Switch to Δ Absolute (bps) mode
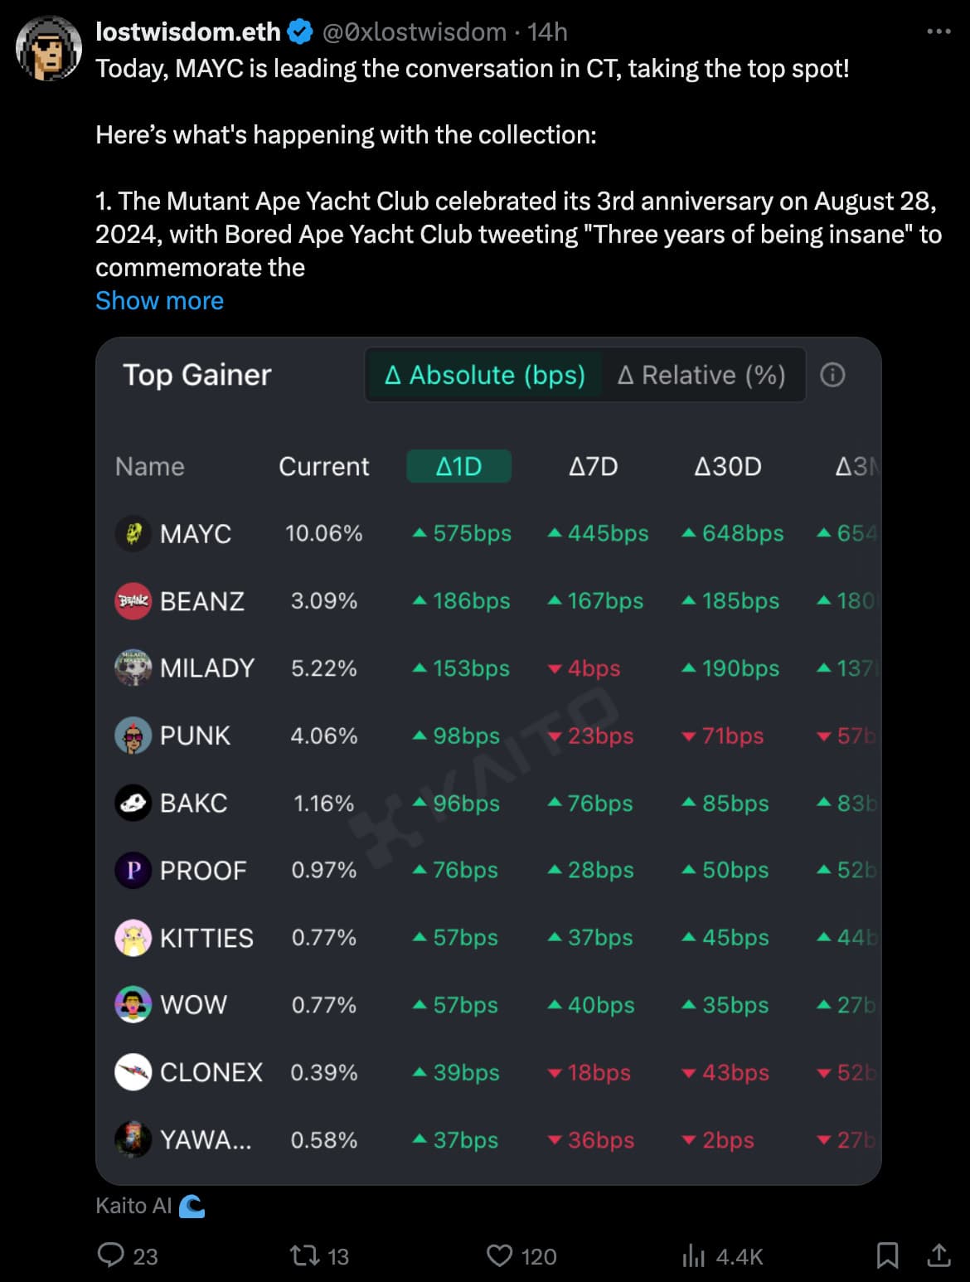This screenshot has height=1282, width=970. pyautogui.click(x=484, y=375)
